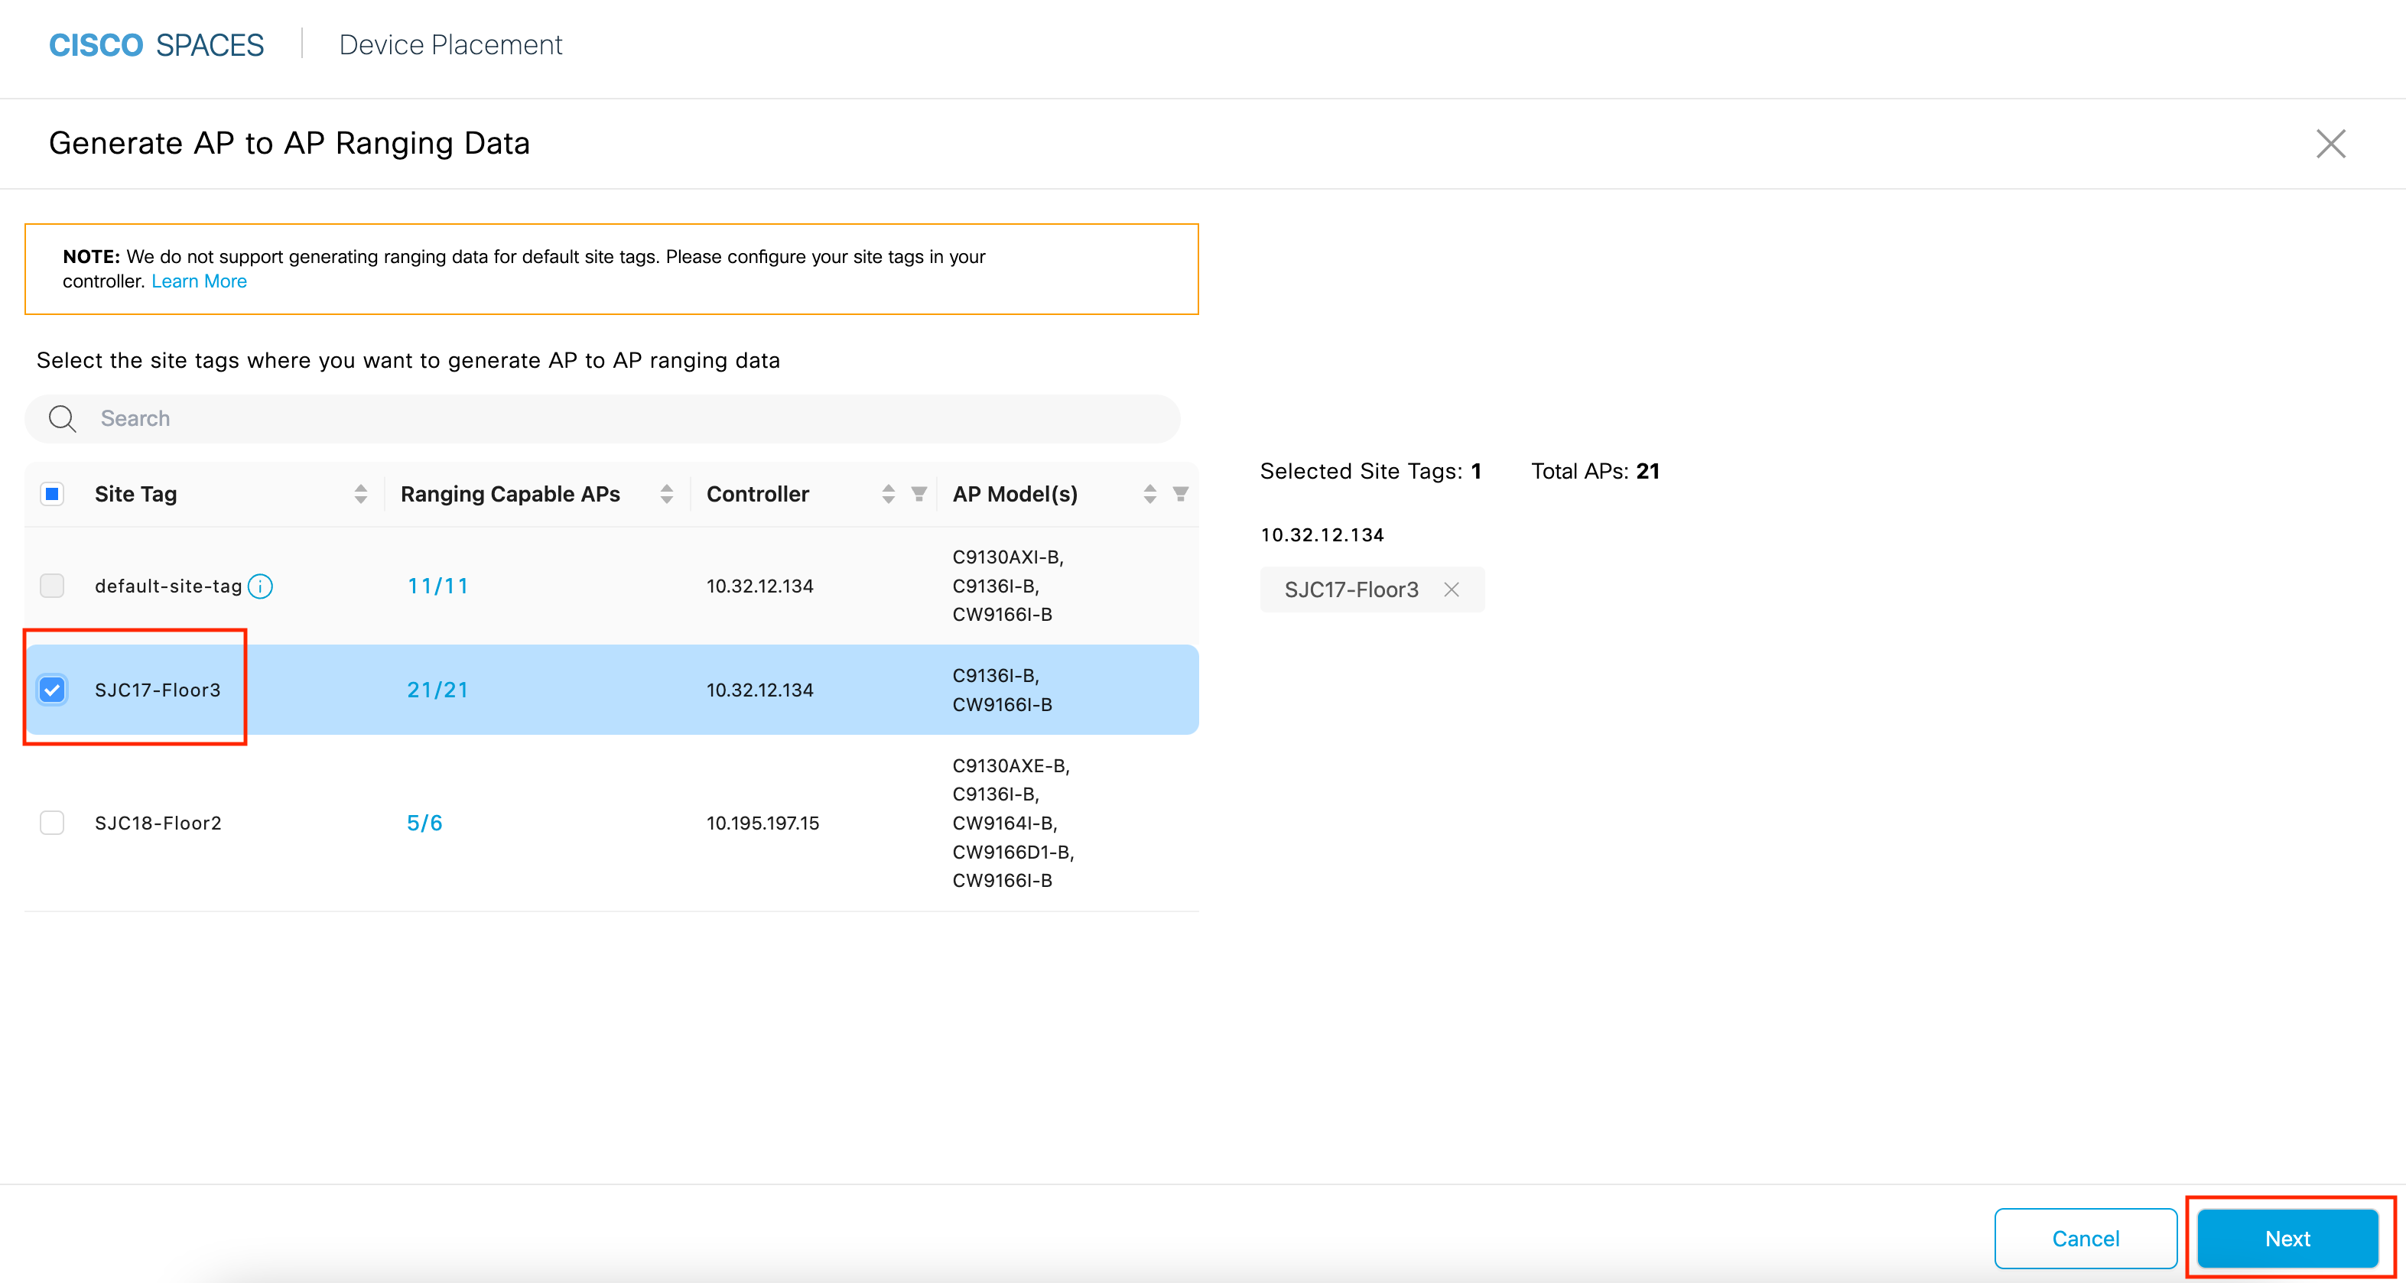Check the SJC18-Floor2 checkbox
This screenshot has height=1283, width=2406.
click(52, 823)
